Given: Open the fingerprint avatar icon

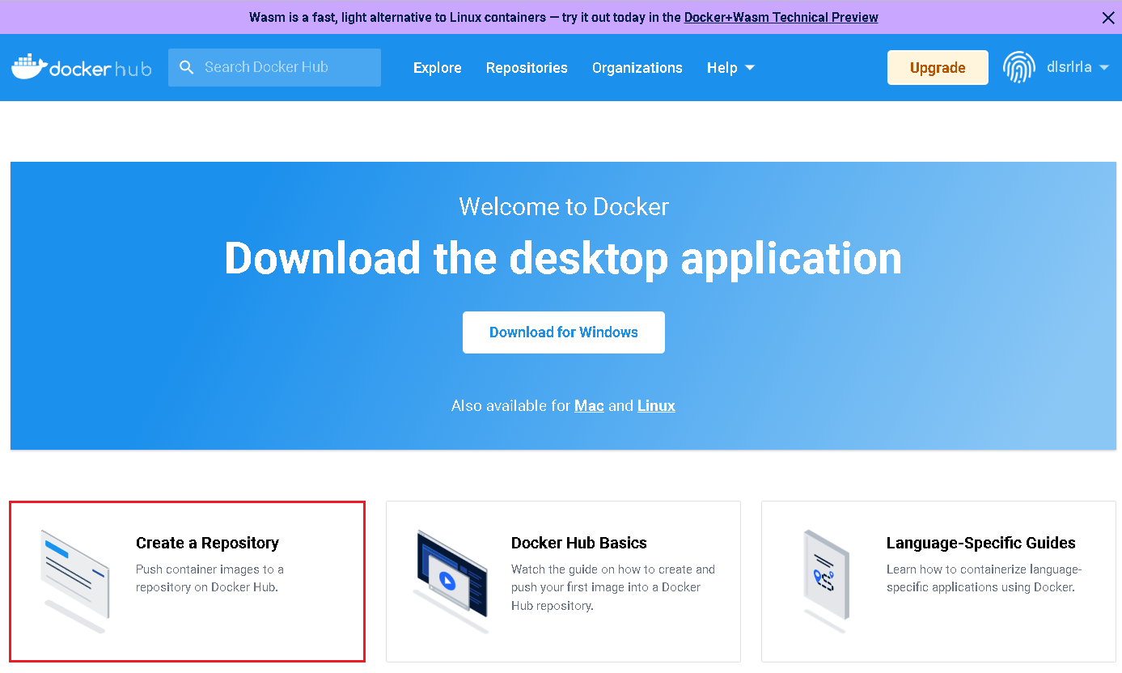Looking at the screenshot, I should [x=1019, y=67].
